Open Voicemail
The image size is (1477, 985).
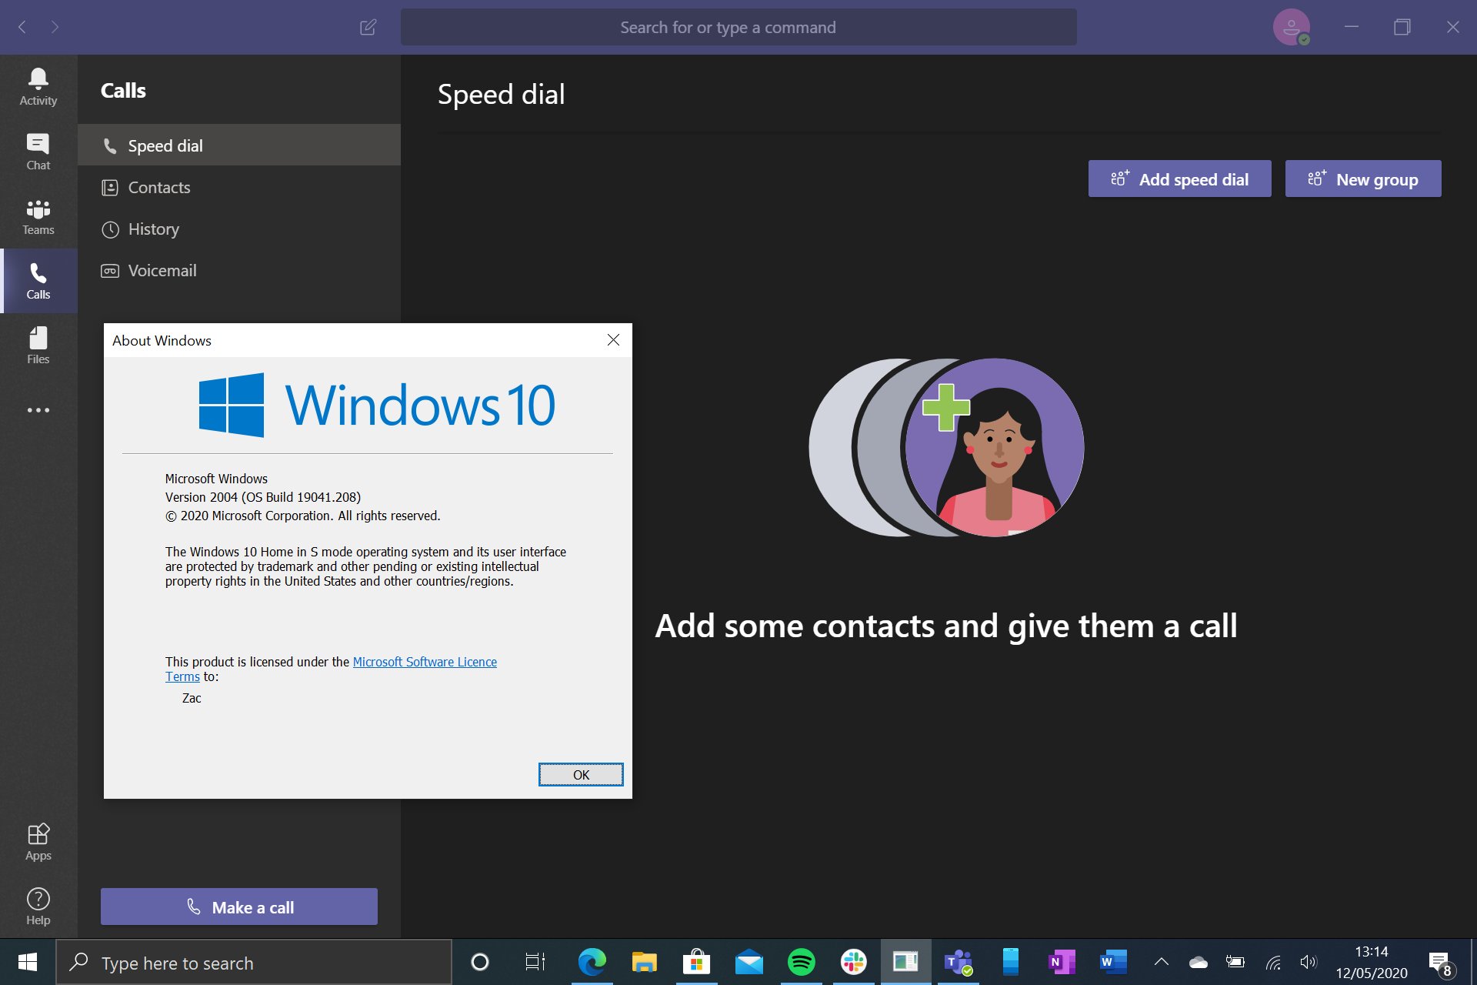[239, 270]
